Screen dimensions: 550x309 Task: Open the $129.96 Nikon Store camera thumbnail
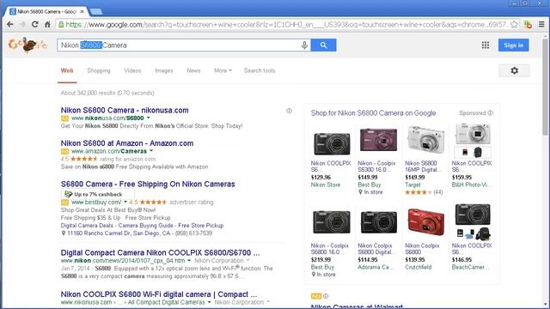point(332,143)
